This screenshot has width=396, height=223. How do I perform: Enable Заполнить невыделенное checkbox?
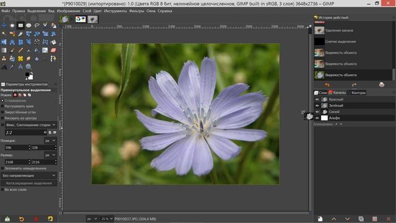coord(2,168)
